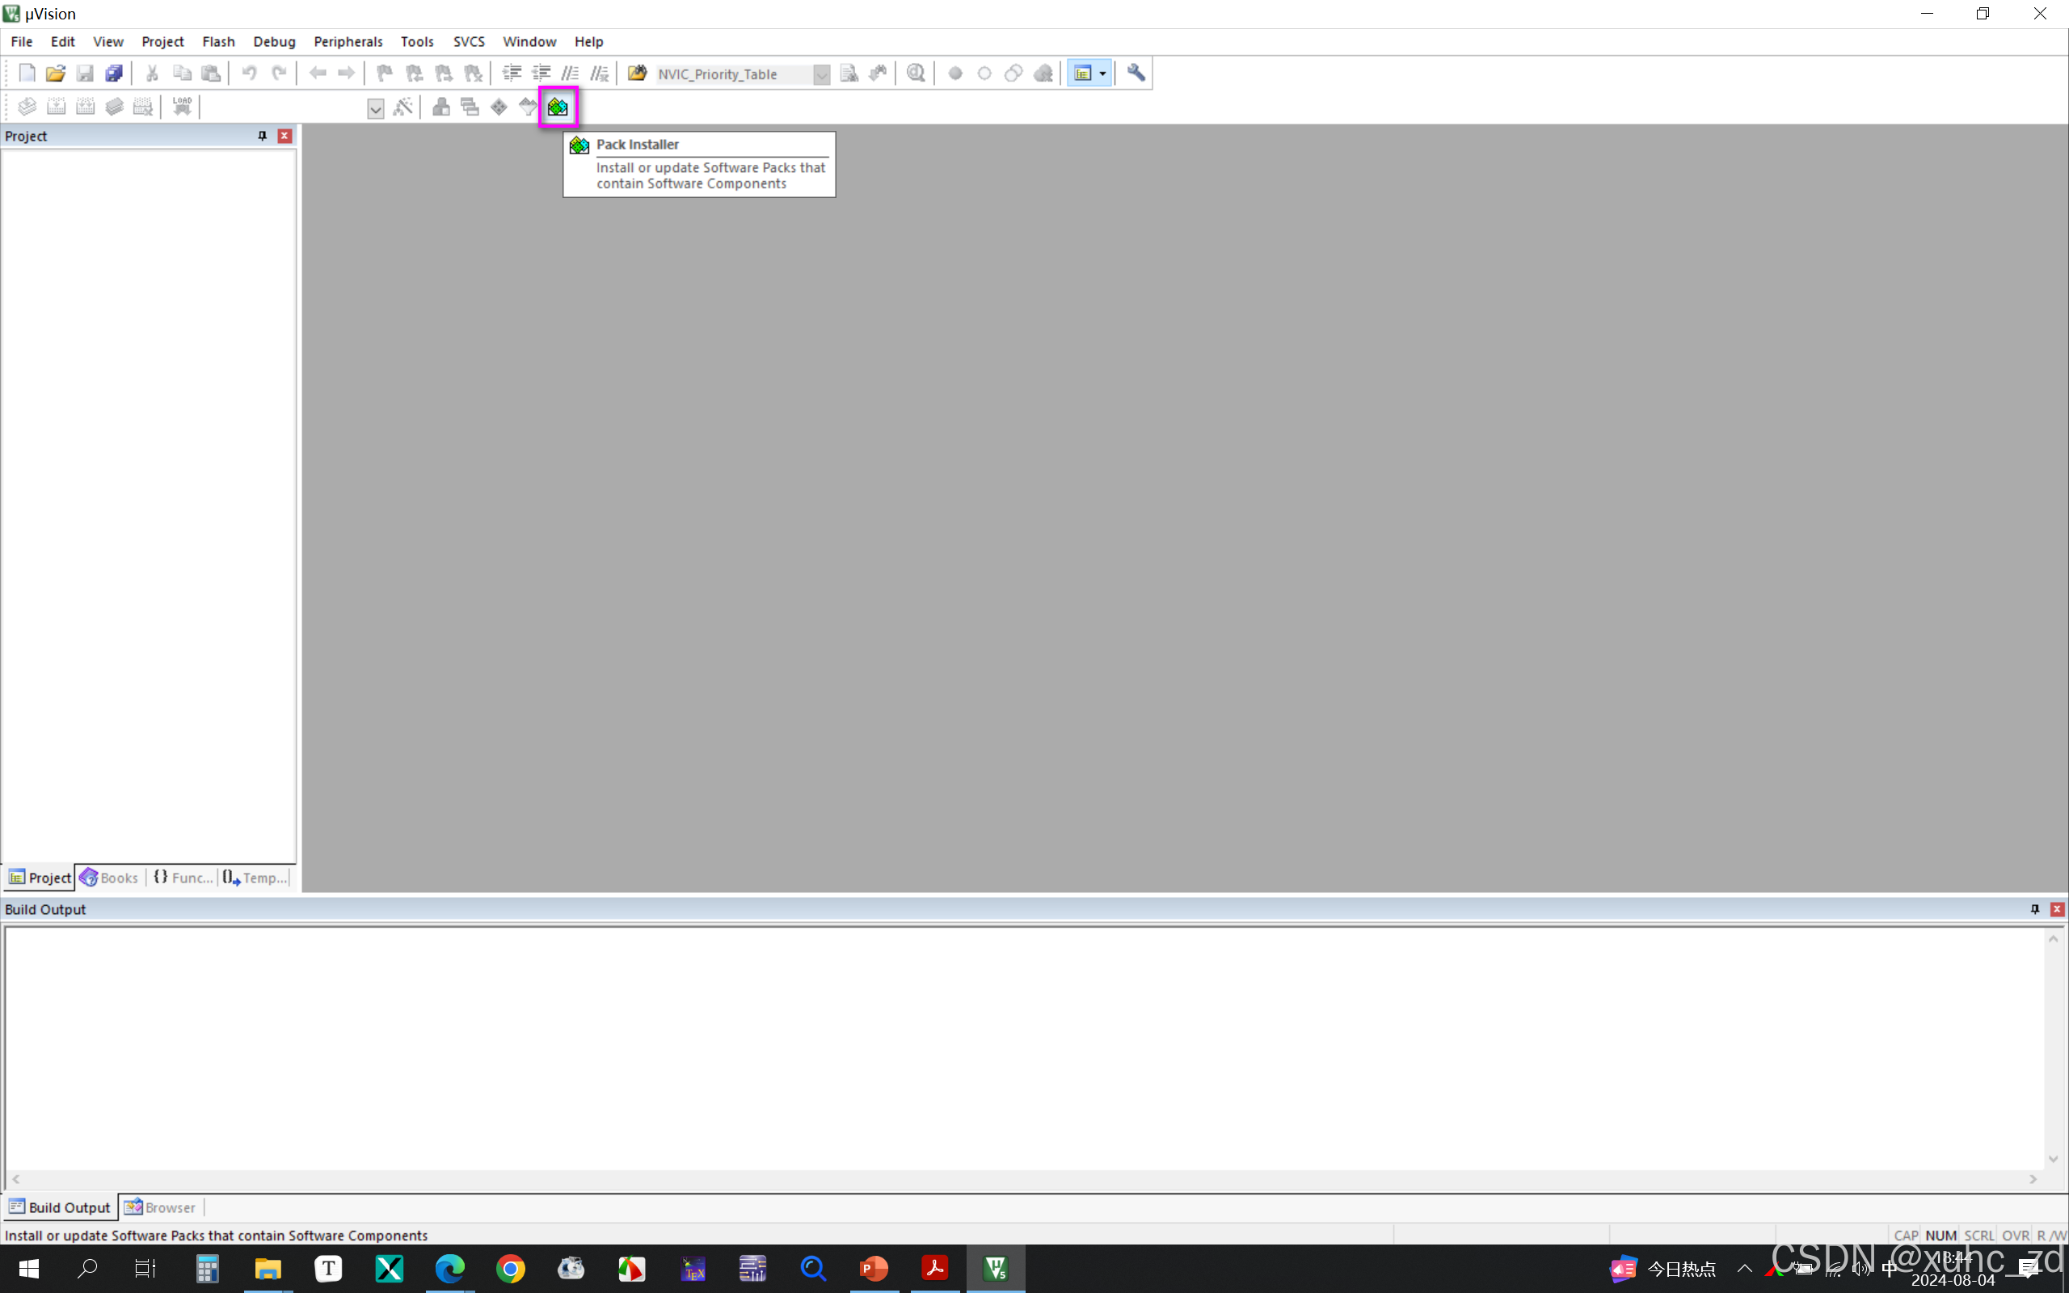
Task: Switch to the Books tab
Action: 109,878
